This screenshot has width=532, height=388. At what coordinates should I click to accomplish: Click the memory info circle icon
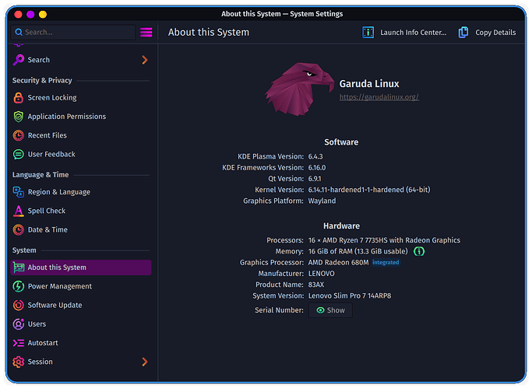point(419,252)
